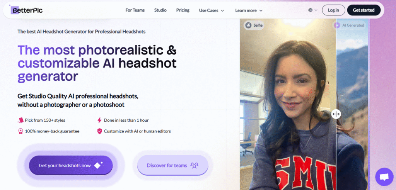Click the shield check customize icon

pyautogui.click(x=99, y=131)
